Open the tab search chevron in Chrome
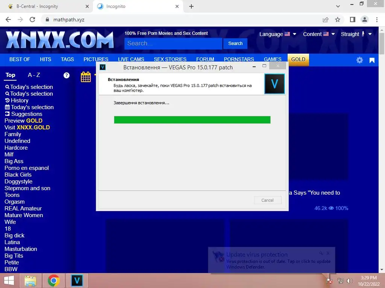This screenshot has height=288, width=385. pyautogui.click(x=338, y=6)
